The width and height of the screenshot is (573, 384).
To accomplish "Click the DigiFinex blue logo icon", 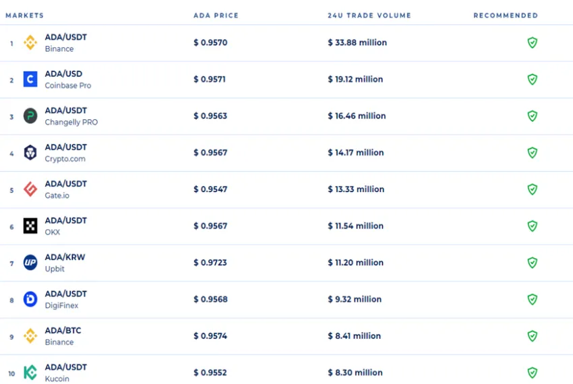I will (x=30, y=299).
